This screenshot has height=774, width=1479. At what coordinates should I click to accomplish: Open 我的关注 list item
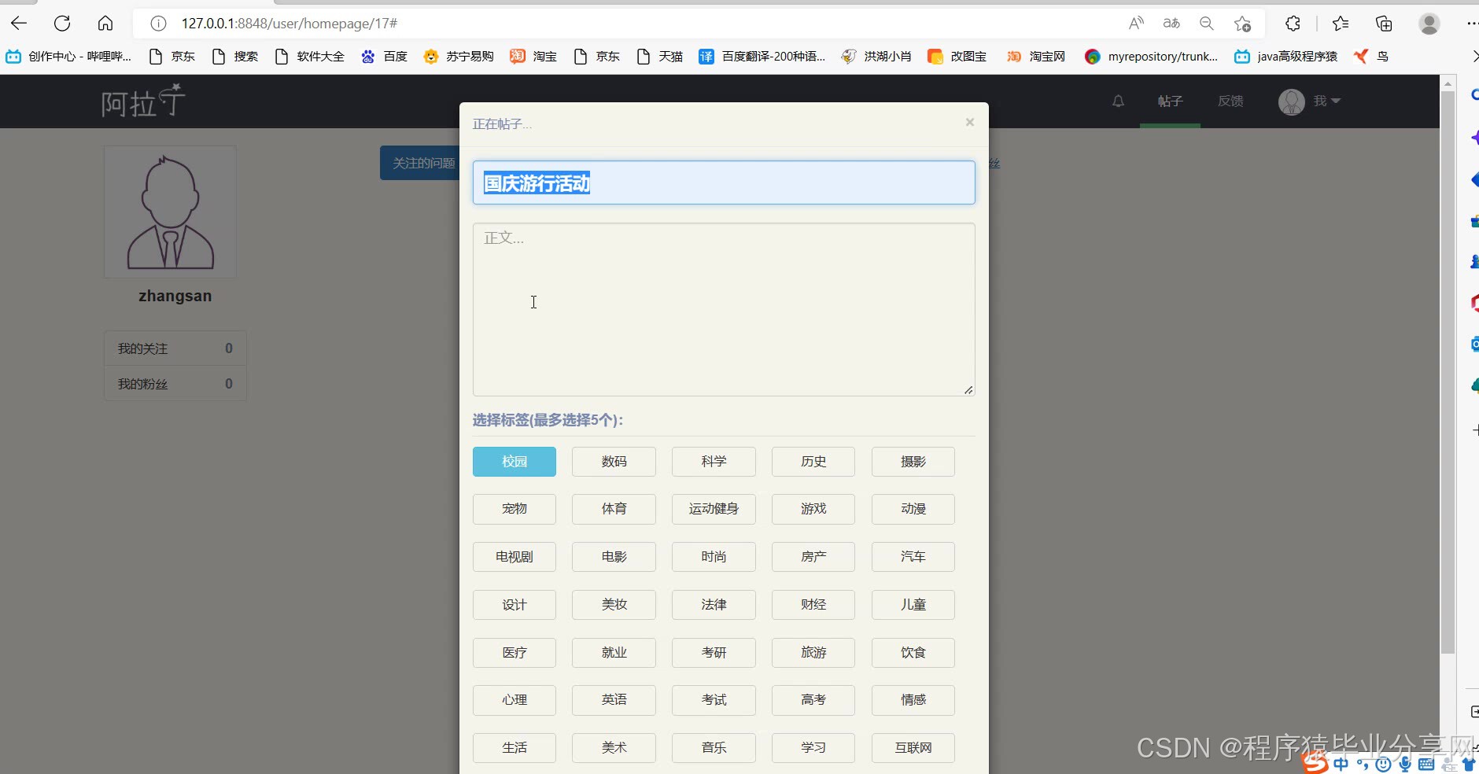coord(175,348)
